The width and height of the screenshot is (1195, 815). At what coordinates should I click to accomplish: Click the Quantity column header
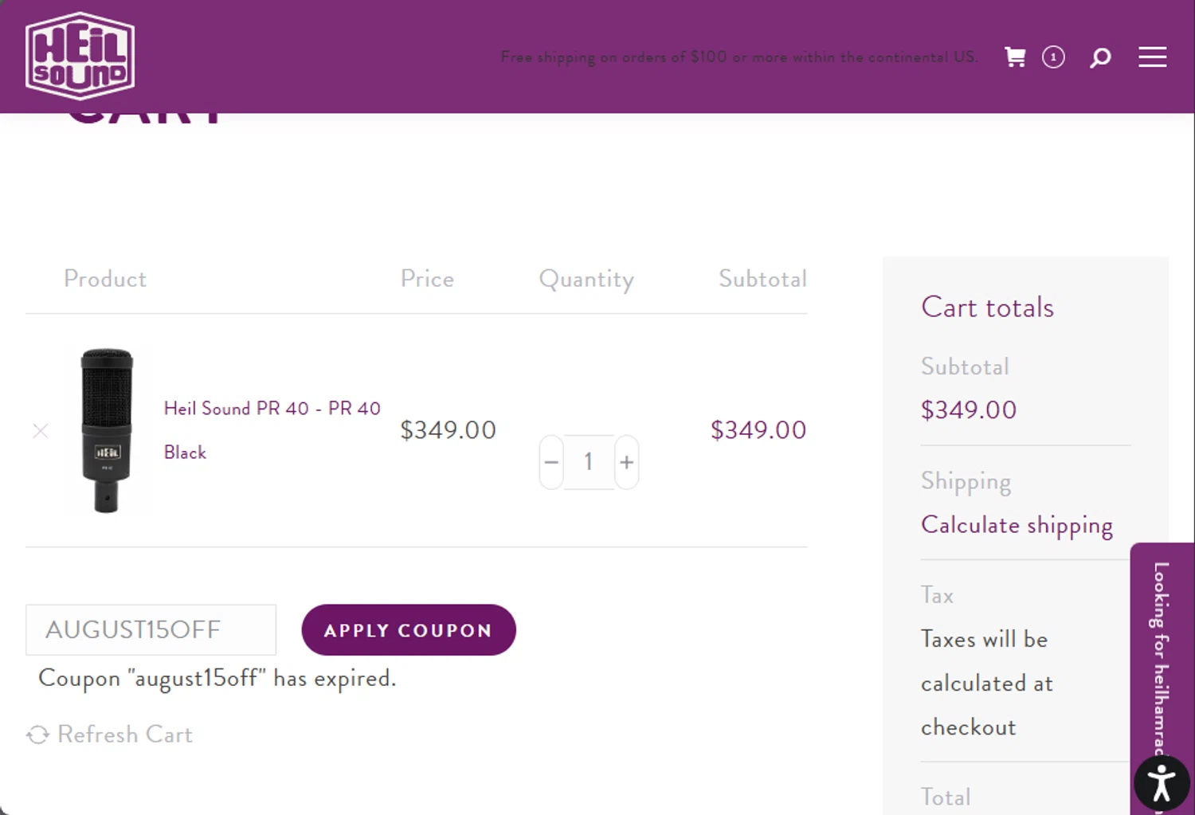[586, 280]
